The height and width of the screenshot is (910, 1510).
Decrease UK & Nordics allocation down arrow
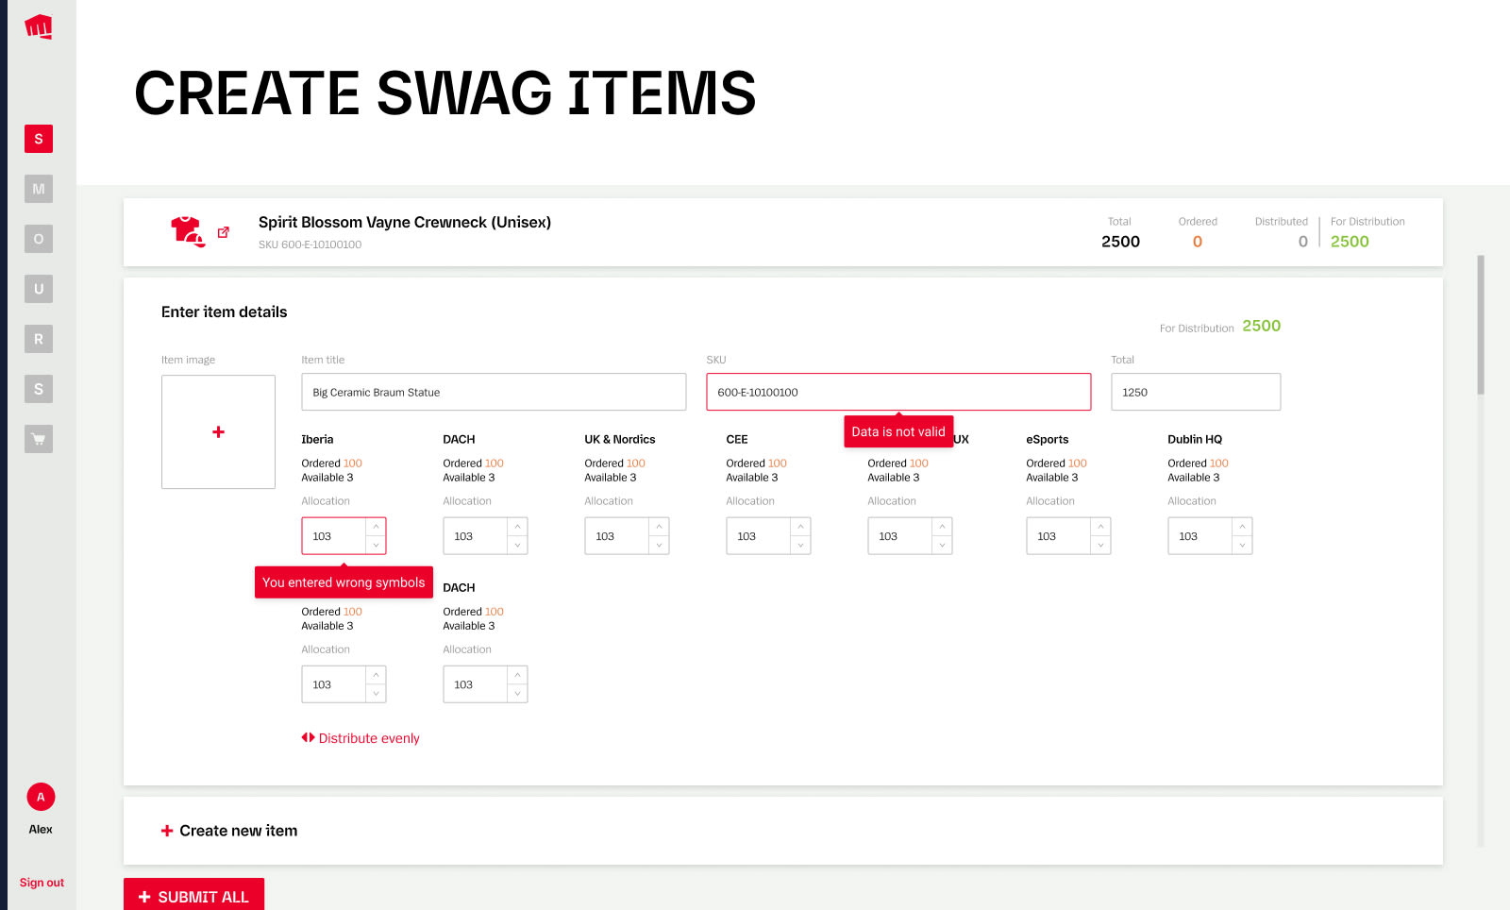(659, 546)
